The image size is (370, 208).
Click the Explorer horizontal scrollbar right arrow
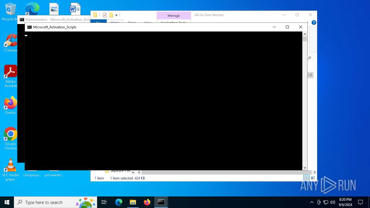tap(314, 172)
